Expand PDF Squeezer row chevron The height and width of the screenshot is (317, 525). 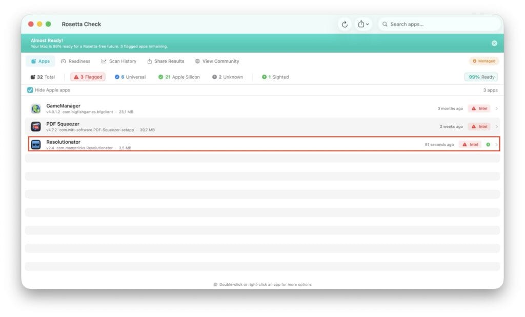point(496,127)
